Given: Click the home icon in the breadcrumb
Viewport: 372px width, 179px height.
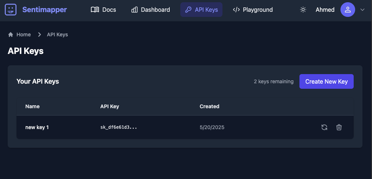Looking at the screenshot, I should (10, 35).
